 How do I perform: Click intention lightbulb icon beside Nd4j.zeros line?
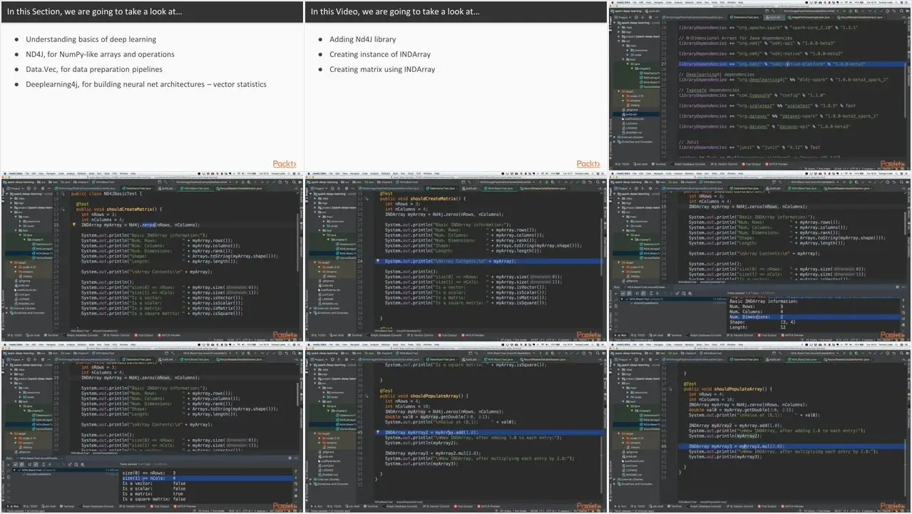74,225
